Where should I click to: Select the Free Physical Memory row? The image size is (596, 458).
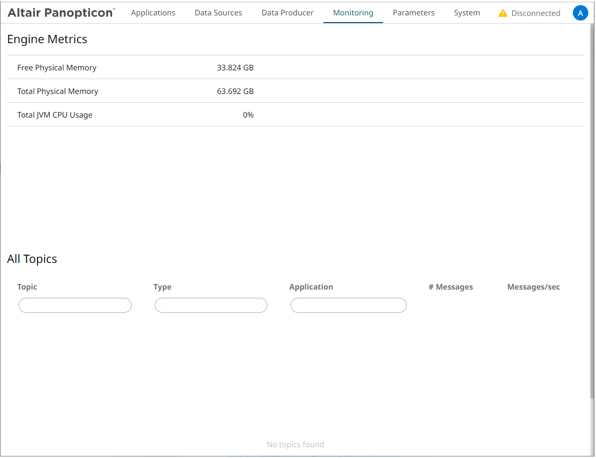pos(295,68)
